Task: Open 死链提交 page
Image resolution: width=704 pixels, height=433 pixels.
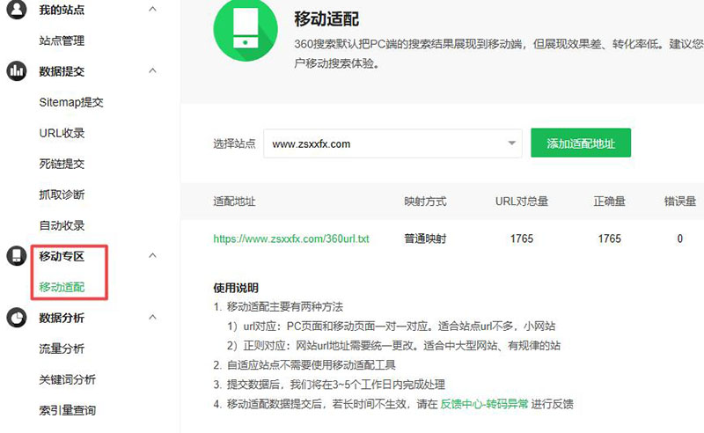Action: coord(62,164)
